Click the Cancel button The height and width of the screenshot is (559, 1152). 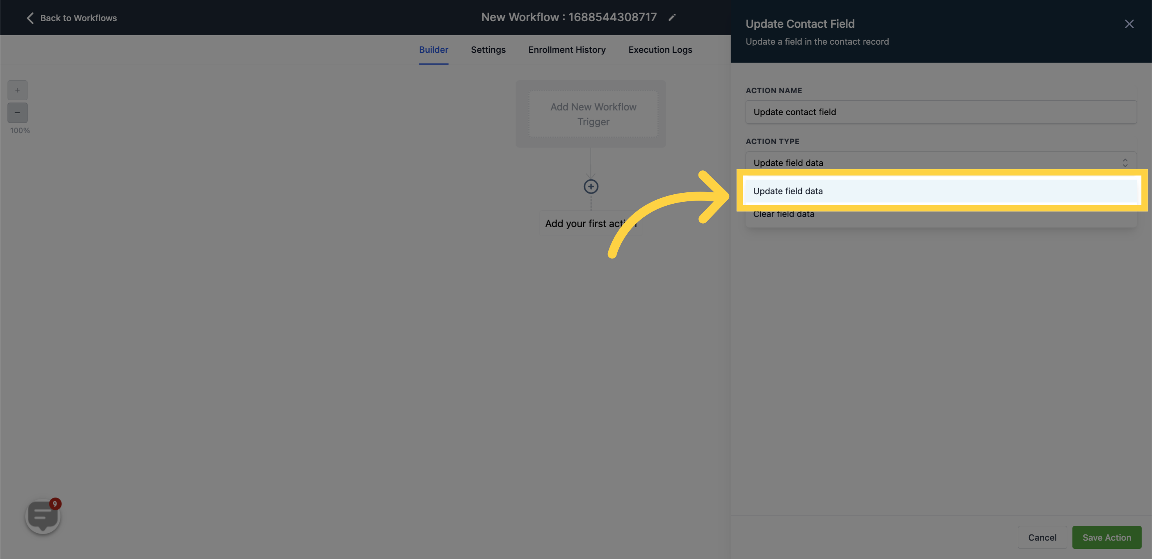pos(1042,537)
